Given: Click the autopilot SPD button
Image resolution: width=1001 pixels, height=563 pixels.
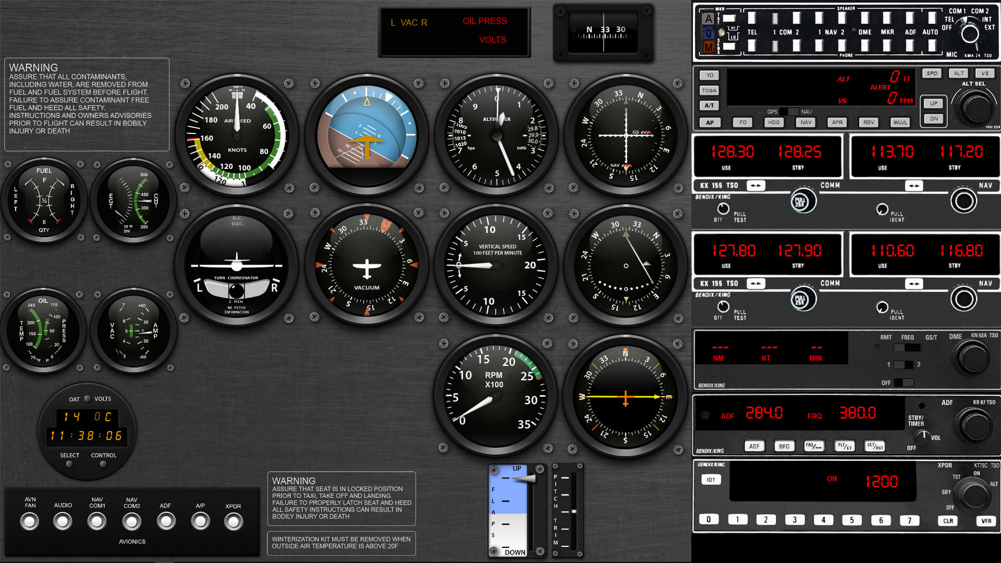Looking at the screenshot, I should (x=932, y=73).
